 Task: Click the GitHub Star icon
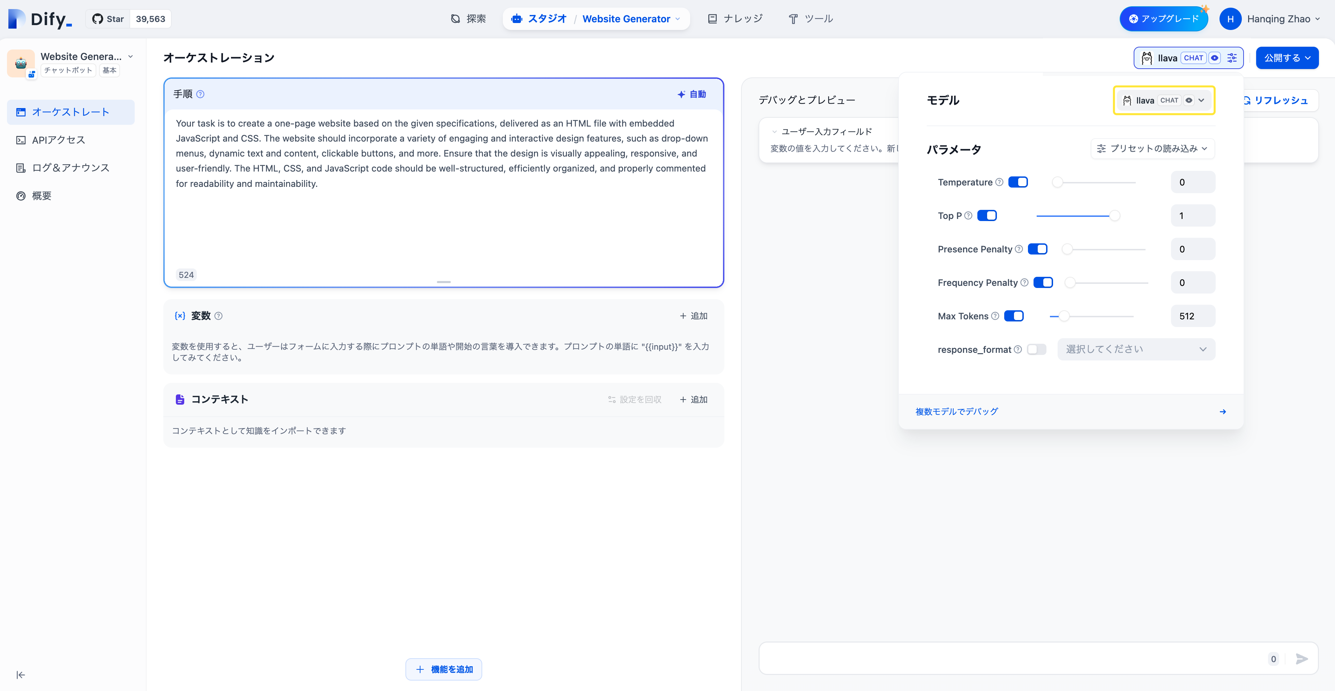click(x=97, y=19)
